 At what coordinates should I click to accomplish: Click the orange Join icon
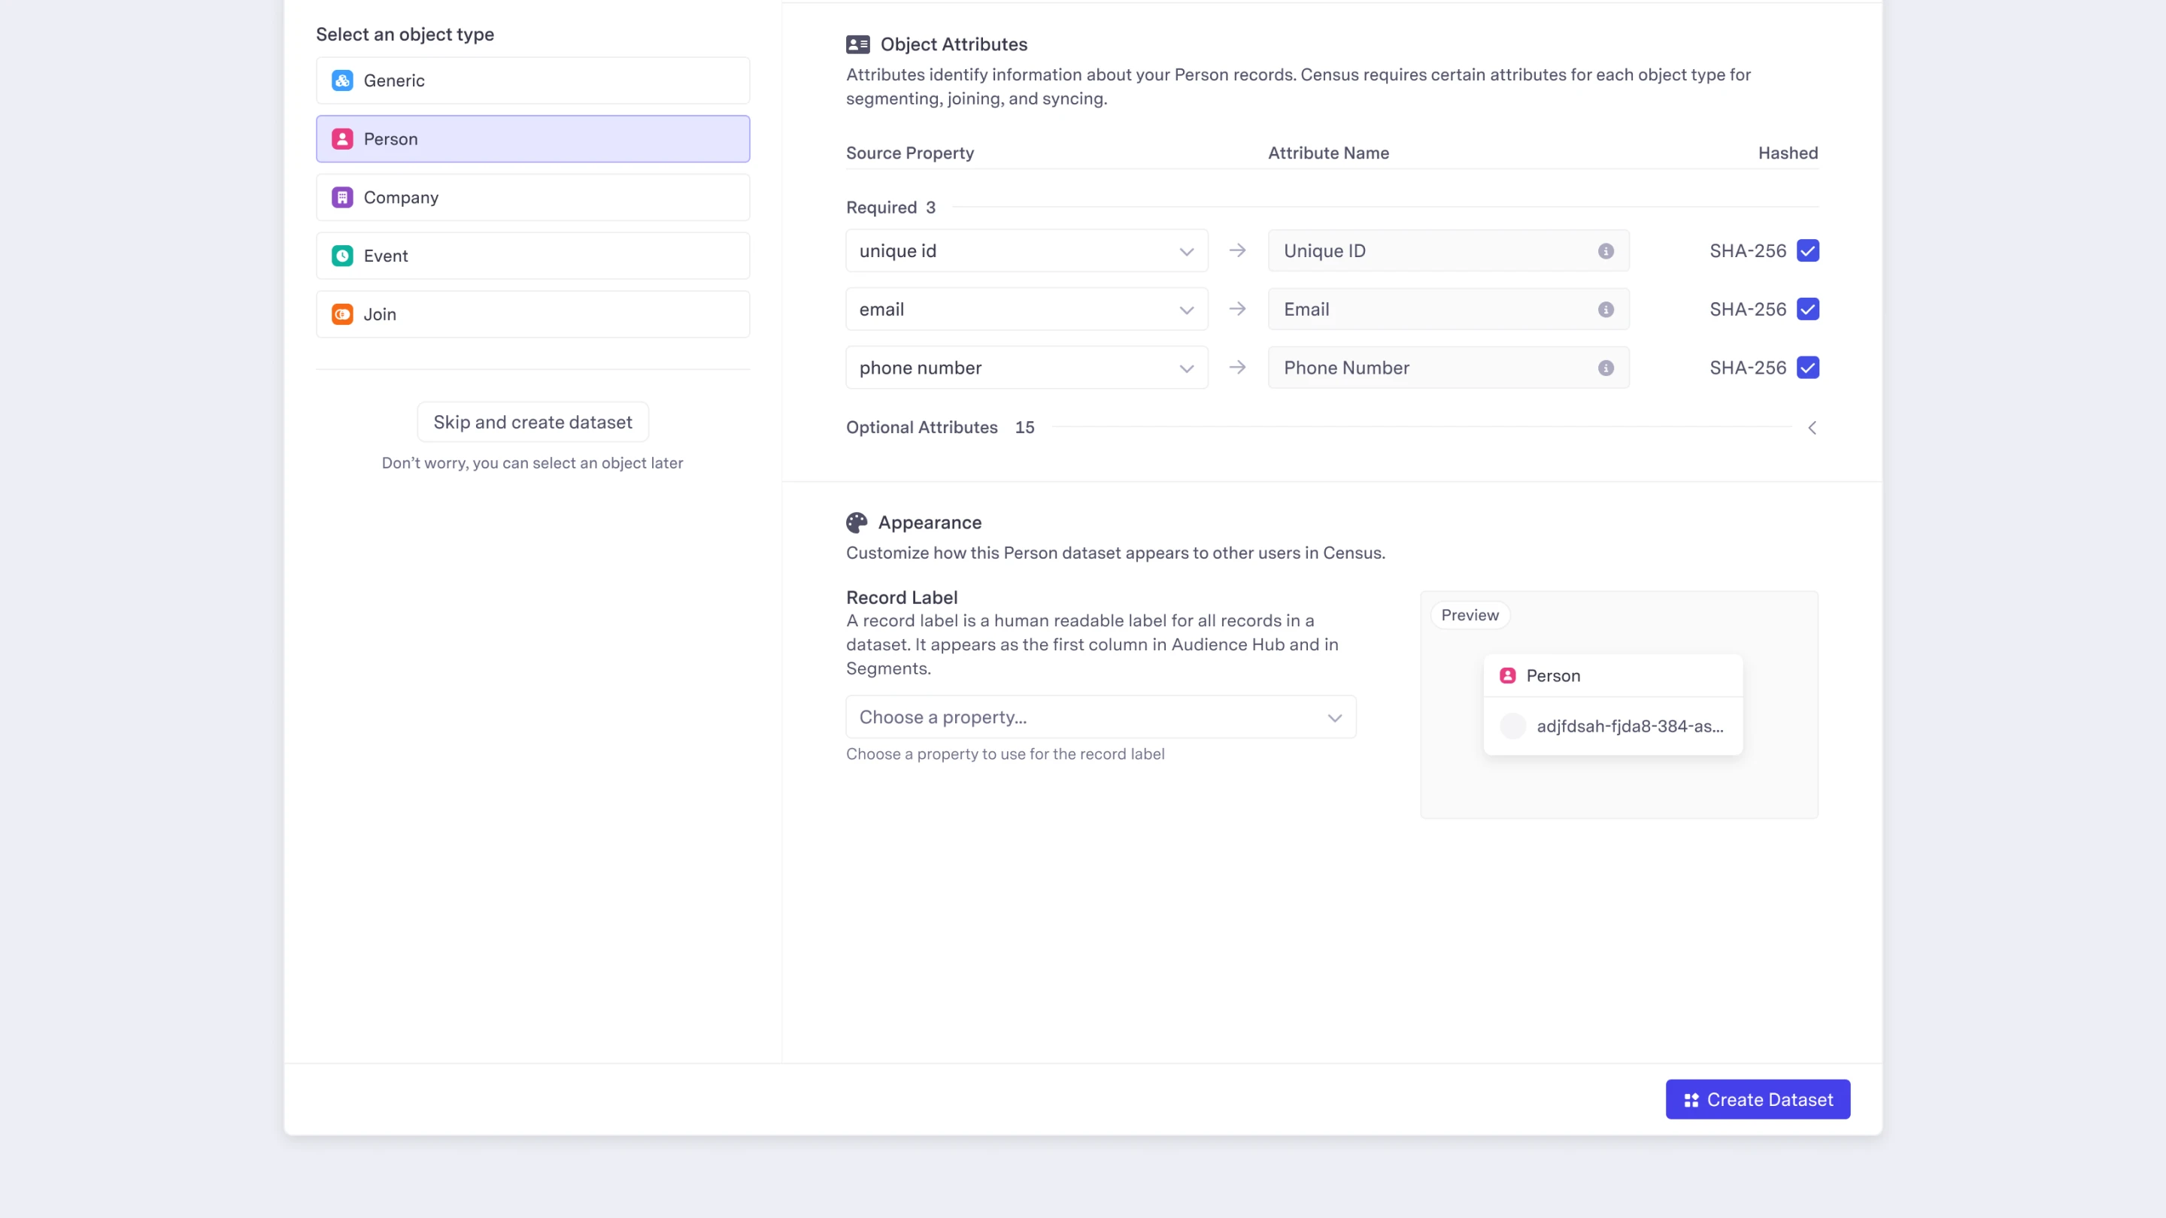[x=342, y=314]
